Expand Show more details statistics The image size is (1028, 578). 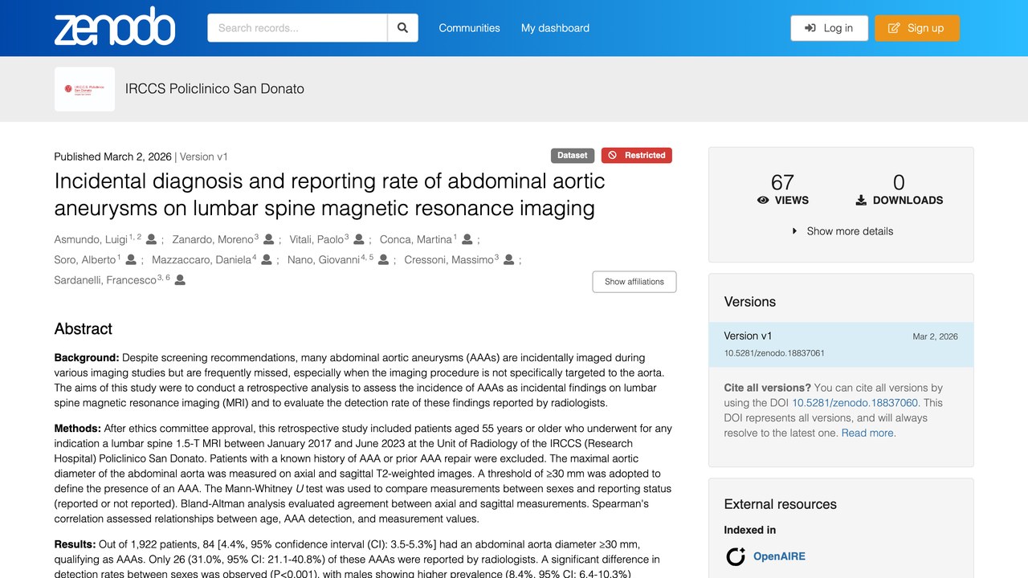coord(842,231)
